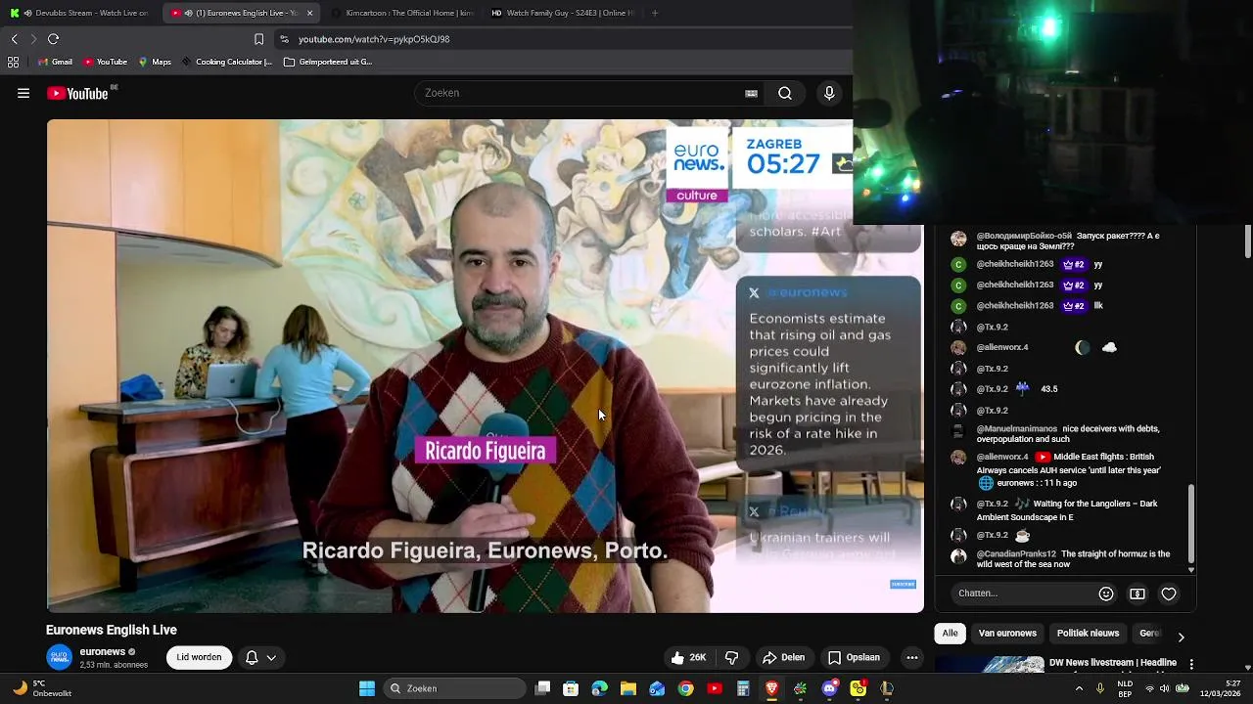Viewport: 1253px width, 704px height.
Task: Open a new browser tab
Action: (x=655, y=13)
